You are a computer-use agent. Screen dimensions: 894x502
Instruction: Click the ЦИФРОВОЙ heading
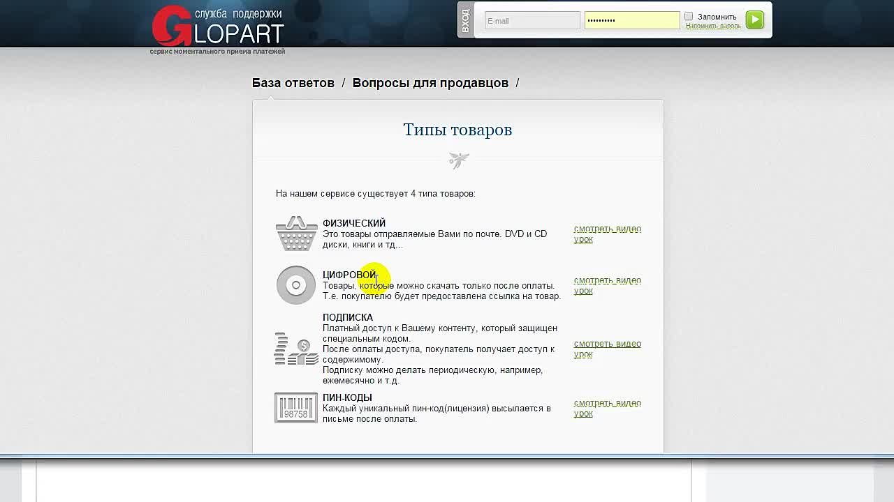pos(349,275)
